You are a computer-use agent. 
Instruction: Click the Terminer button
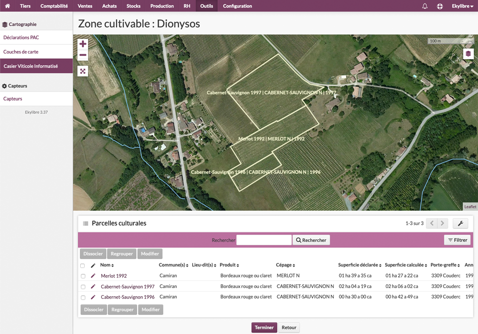[264, 328]
